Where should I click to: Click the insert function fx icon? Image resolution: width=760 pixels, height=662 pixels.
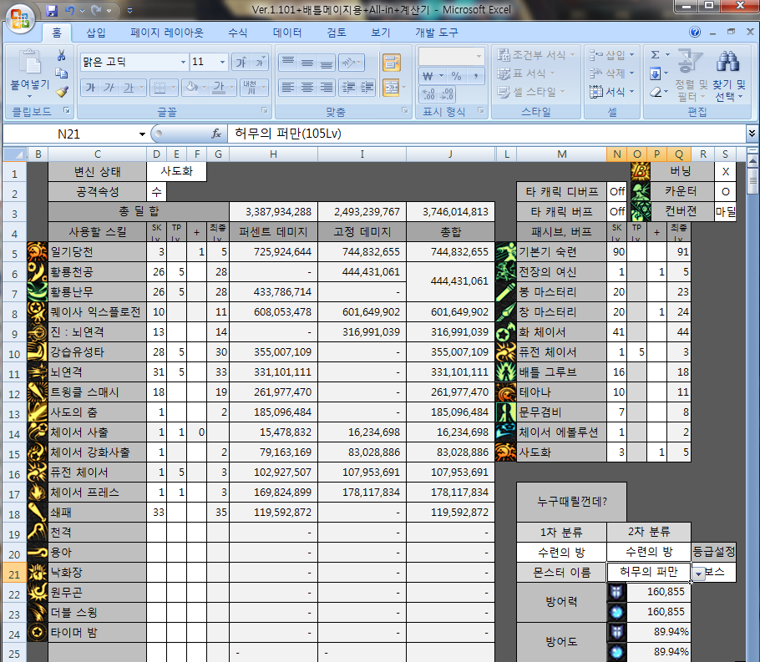pos(215,134)
